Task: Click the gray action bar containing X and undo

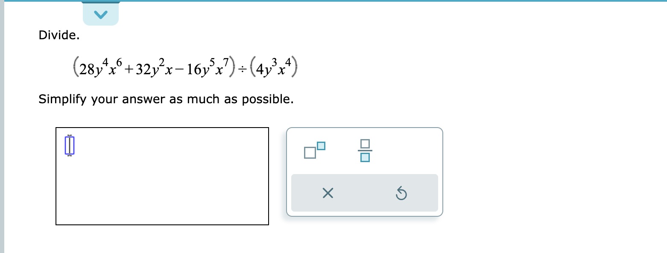Action: (365, 193)
